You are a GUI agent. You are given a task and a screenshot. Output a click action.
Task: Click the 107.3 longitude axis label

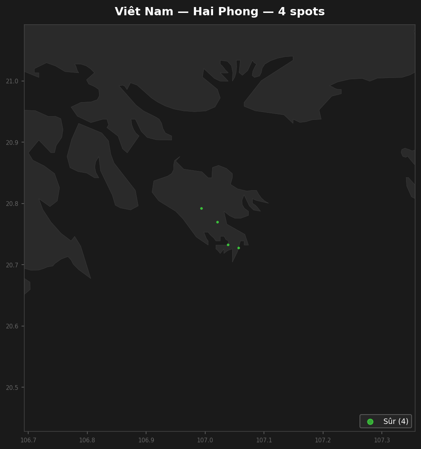[382, 440]
